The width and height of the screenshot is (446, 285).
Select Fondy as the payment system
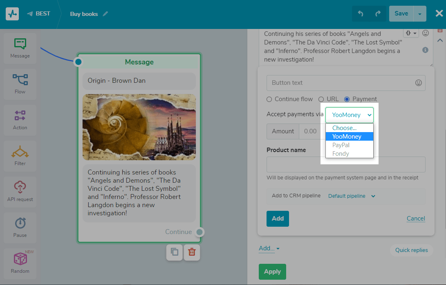[x=340, y=153]
